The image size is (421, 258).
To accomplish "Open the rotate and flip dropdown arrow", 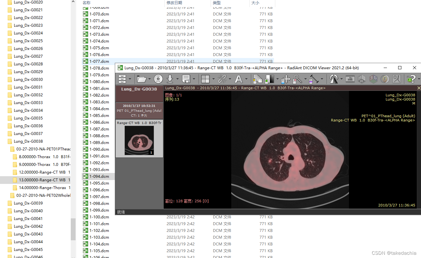I will click(342, 79).
